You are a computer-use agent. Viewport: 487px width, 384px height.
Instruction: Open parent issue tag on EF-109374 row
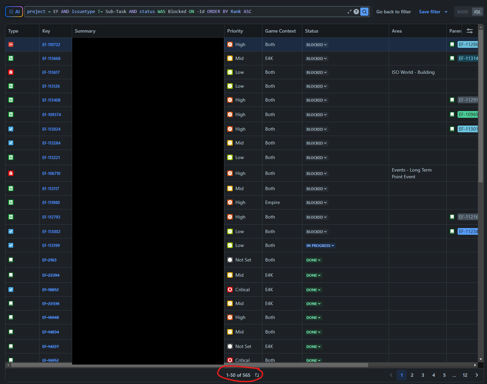[468, 114]
